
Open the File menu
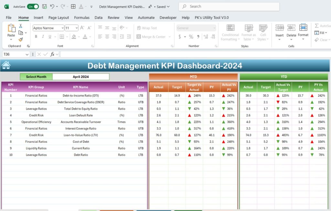(x=9, y=18)
